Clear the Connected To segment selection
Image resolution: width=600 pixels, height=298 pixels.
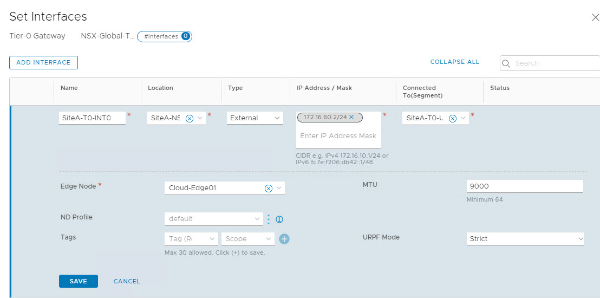(x=453, y=118)
